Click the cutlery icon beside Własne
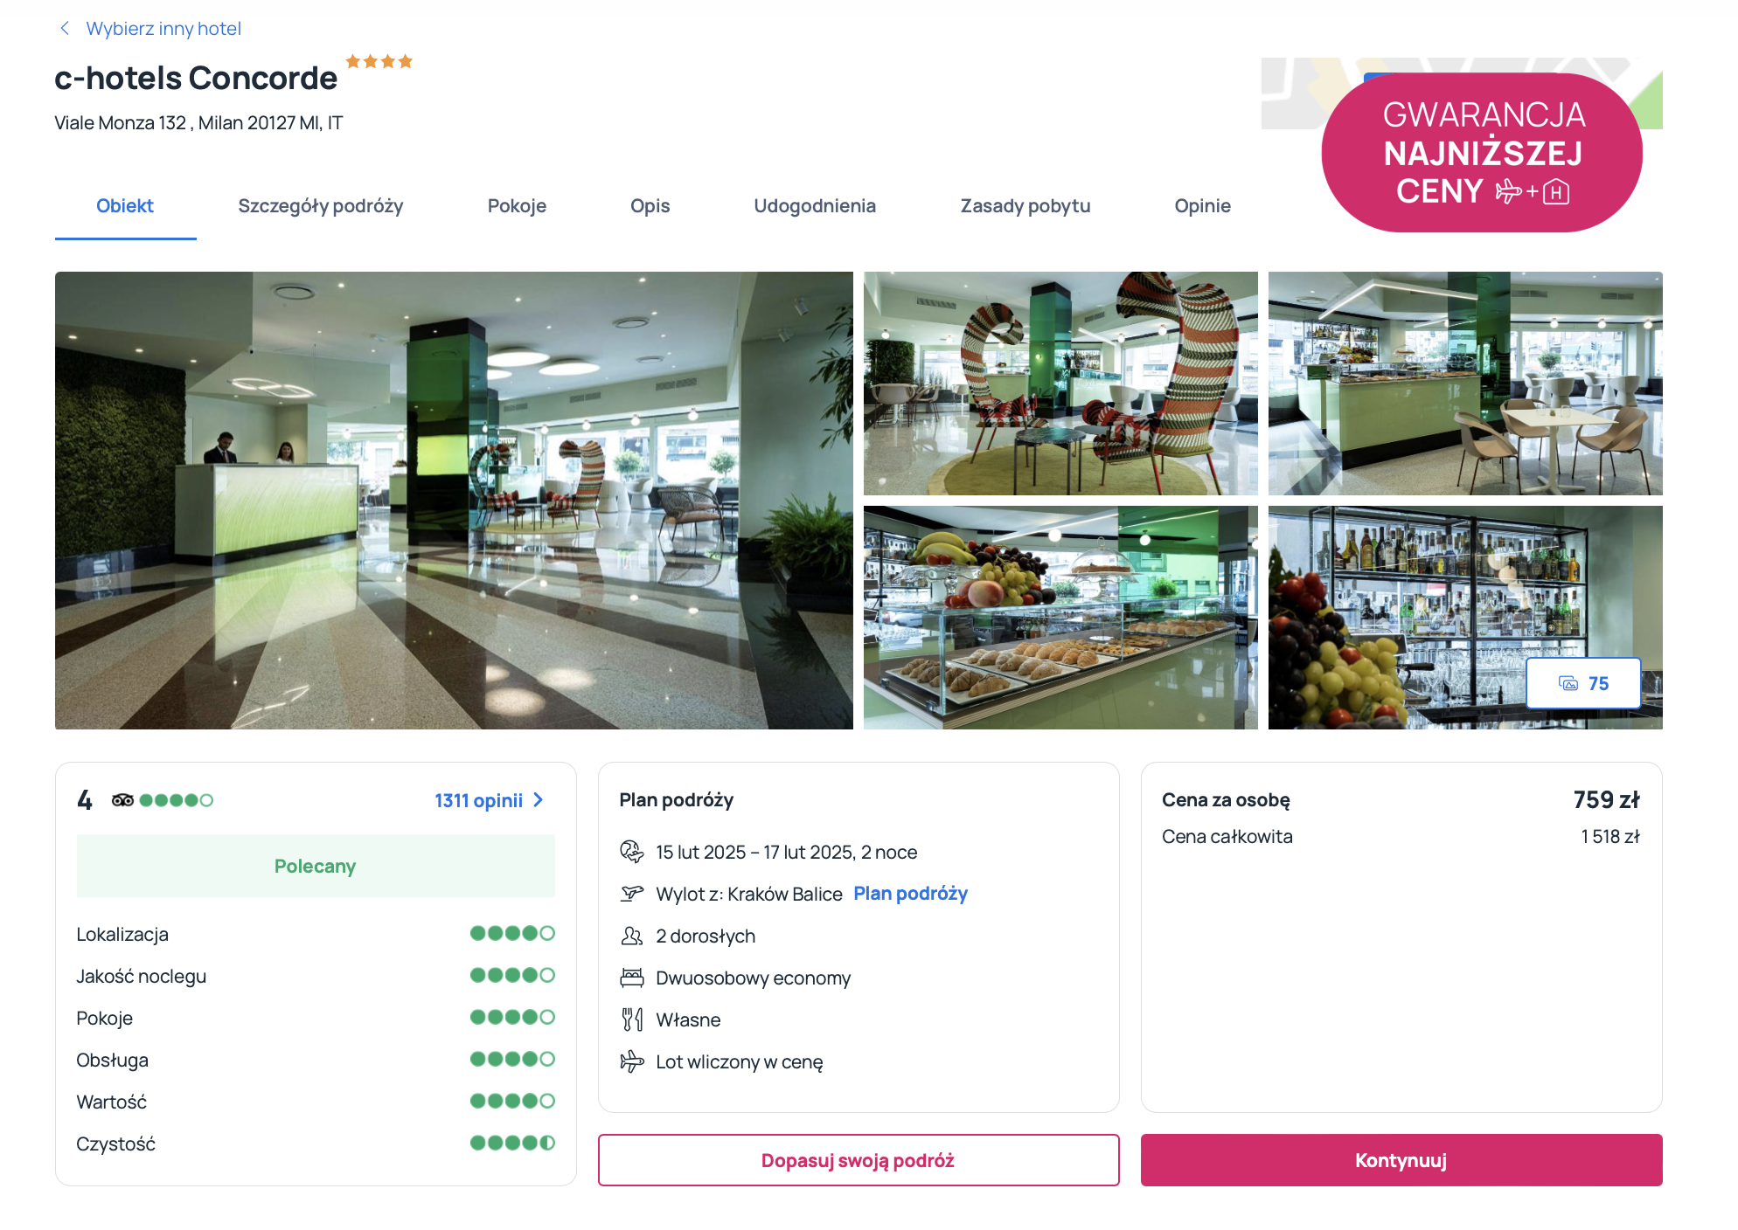1738x1230 pixels. [x=631, y=1019]
